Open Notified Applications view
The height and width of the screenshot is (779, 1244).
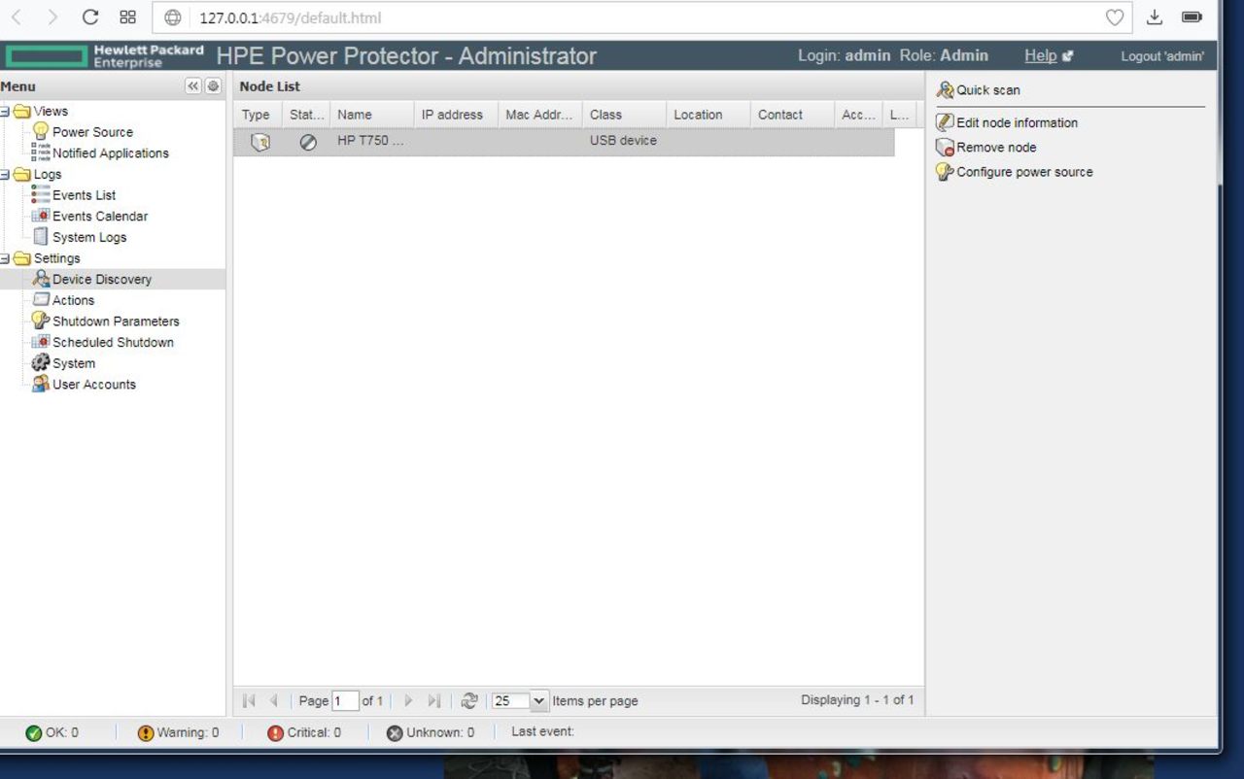[x=111, y=153]
